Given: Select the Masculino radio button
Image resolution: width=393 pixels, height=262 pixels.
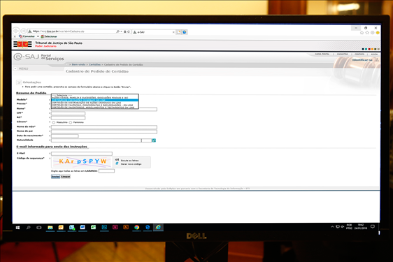Looking at the screenshot, I should [x=54, y=122].
